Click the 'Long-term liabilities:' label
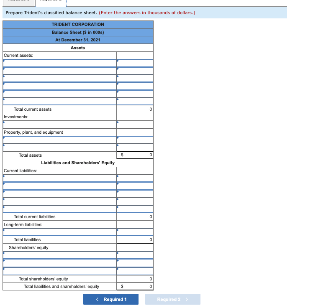321x308 pixels. [23, 224]
